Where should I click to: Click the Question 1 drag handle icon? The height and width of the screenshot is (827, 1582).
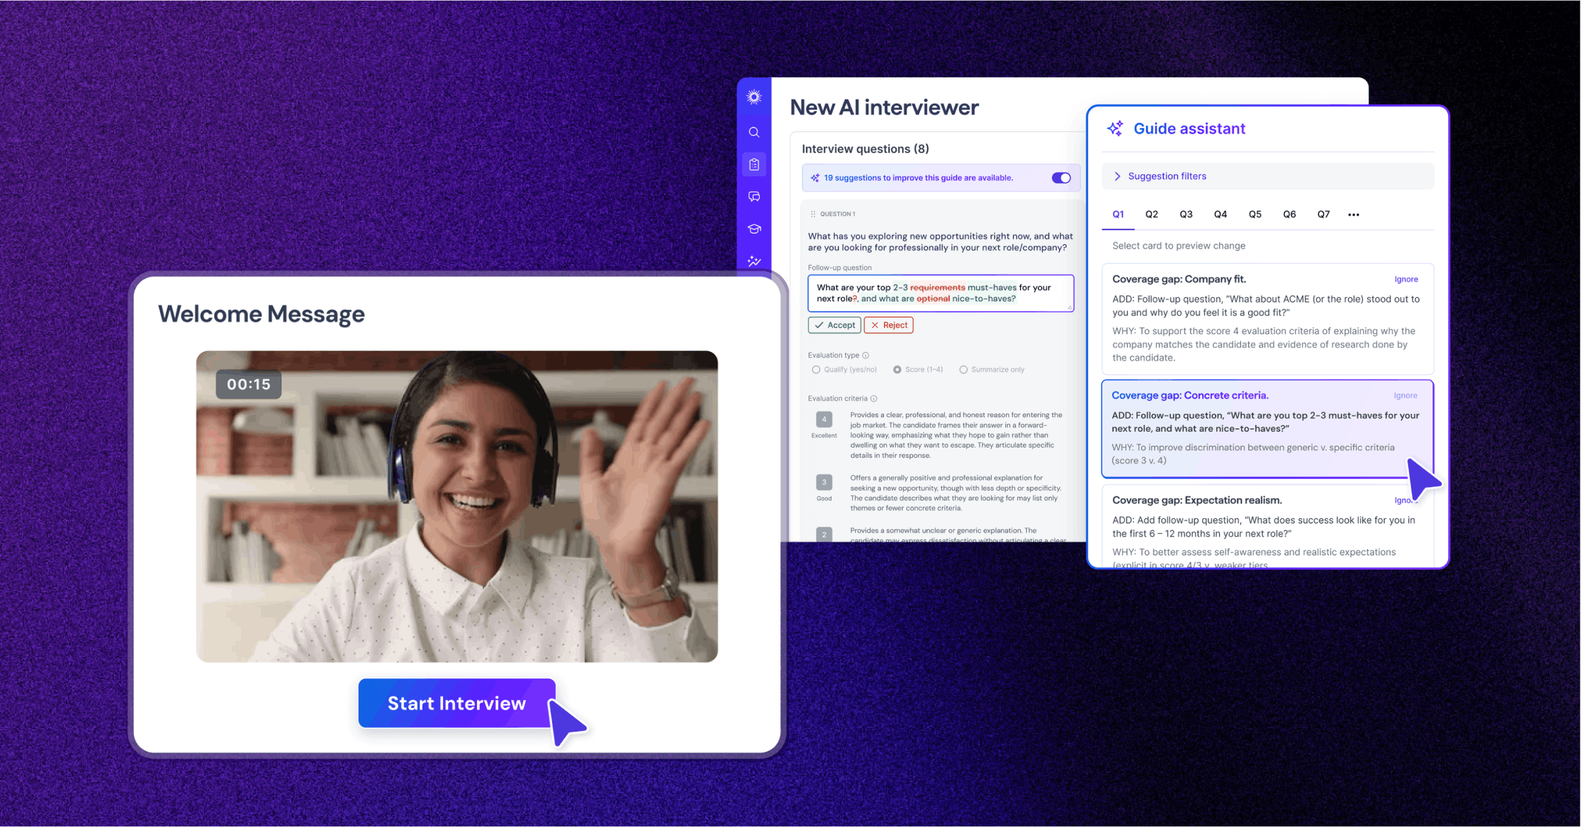[813, 214]
